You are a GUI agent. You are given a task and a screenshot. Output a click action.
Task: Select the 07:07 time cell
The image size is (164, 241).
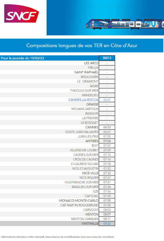(x=107, y=146)
